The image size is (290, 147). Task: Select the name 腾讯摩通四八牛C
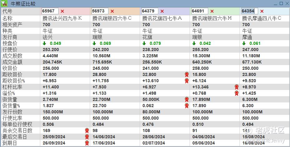(262, 18)
